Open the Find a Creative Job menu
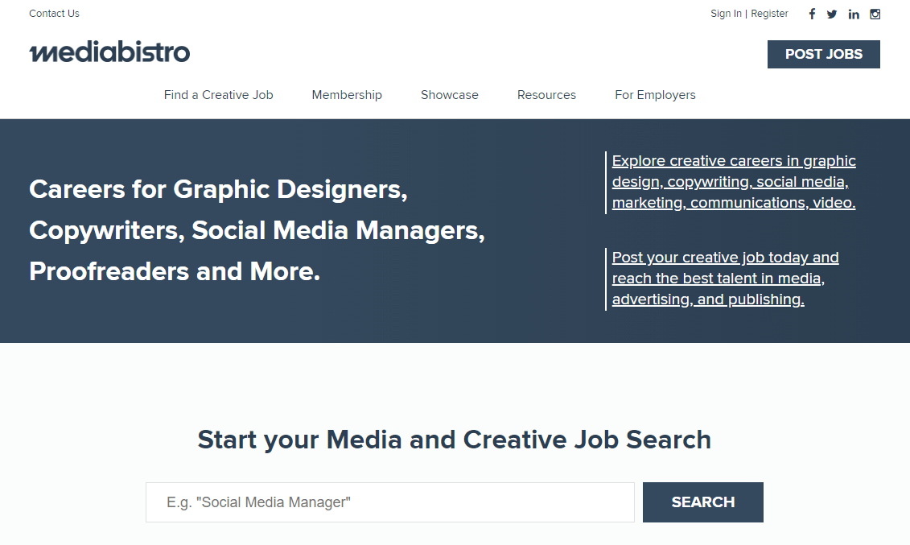The image size is (910, 545). (218, 95)
